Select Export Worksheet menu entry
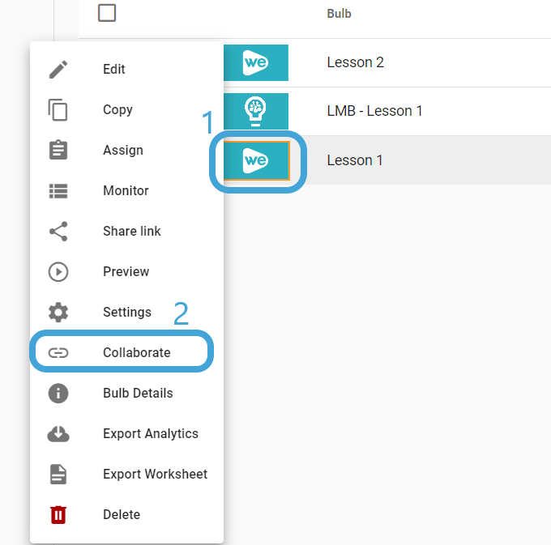The image size is (551, 545). (x=127, y=474)
